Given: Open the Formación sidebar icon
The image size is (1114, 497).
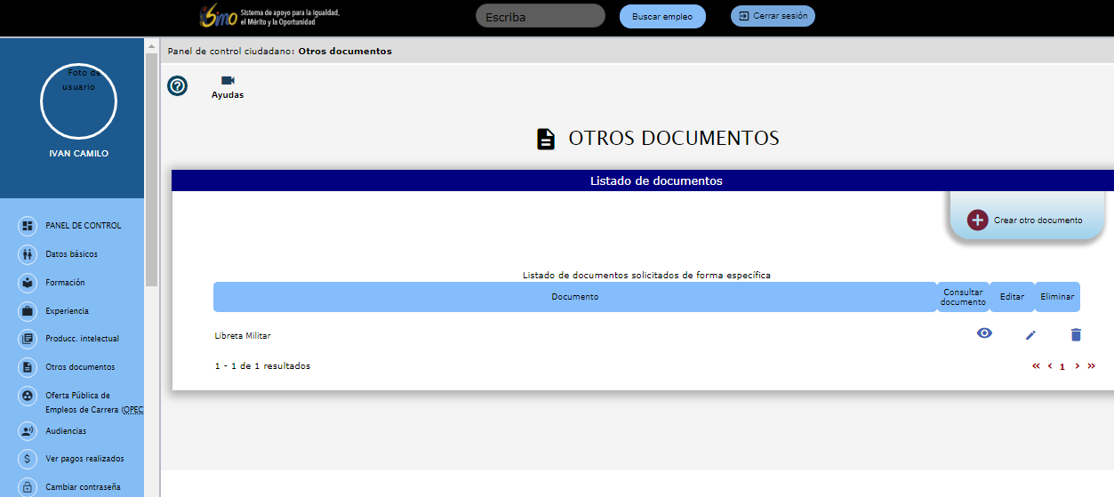Looking at the screenshot, I should pyautogui.click(x=28, y=283).
